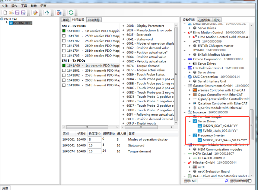Open the 操作 menu
This screenshot has height=190, width=258.
[x=14, y=6]
